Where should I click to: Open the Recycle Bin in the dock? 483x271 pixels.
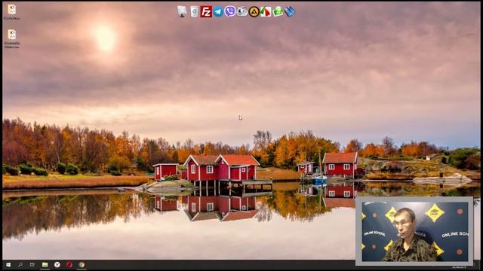pos(194,12)
